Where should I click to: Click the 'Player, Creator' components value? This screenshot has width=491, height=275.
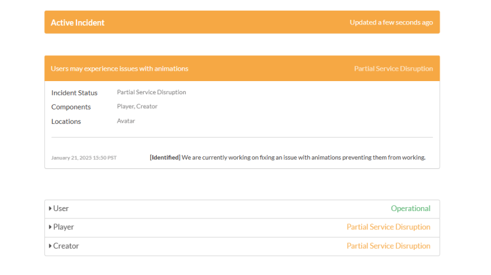click(x=137, y=106)
